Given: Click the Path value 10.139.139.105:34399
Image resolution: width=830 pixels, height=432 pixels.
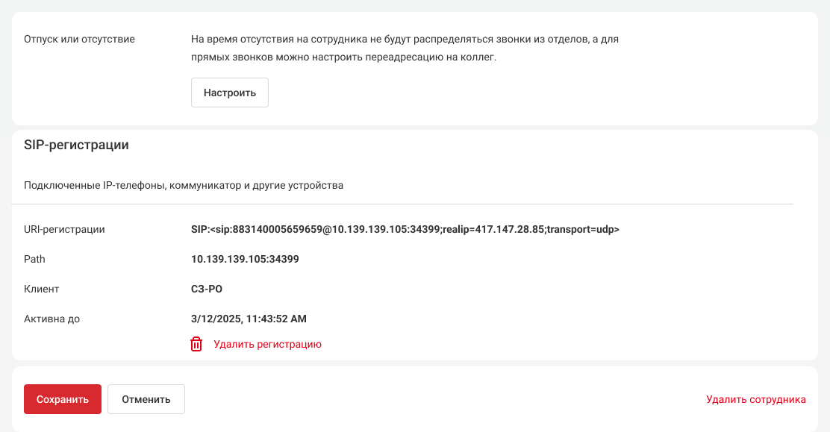Looking at the screenshot, I should tap(245, 259).
